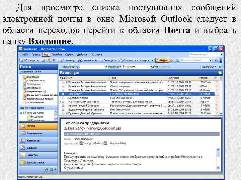
Task: Click preview pane scrollbar down arrow
Action: [x=218, y=168]
